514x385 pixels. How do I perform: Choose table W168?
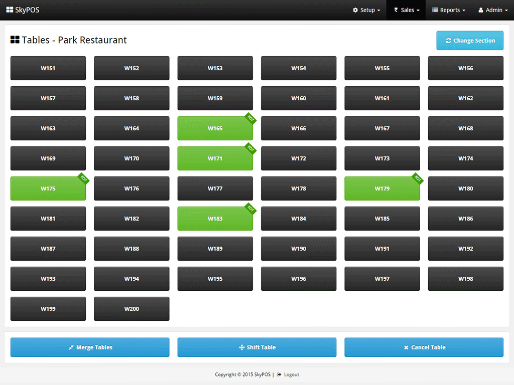click(466, 128)
